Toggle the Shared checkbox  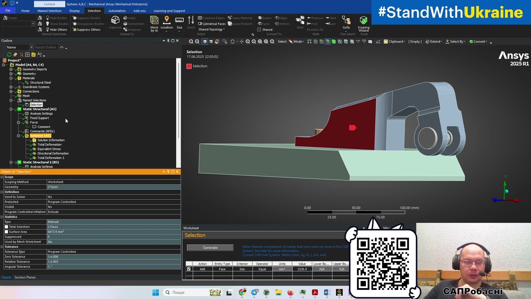point(259,29)
